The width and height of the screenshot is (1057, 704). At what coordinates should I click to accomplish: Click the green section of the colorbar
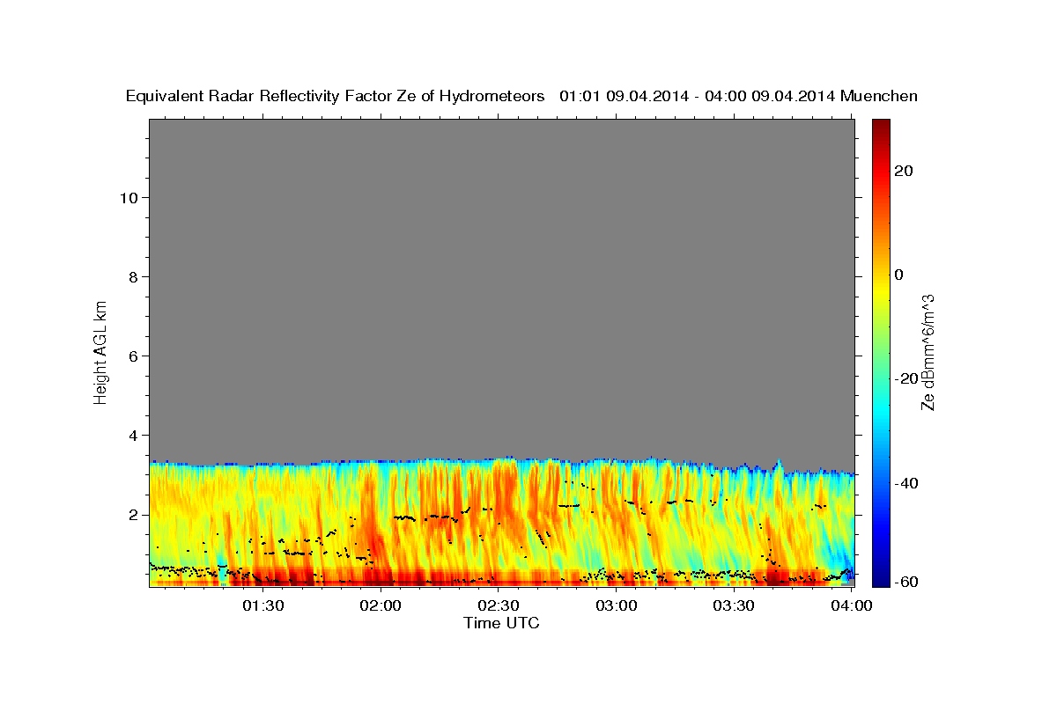pyautogui.click(x=883, y=352)
